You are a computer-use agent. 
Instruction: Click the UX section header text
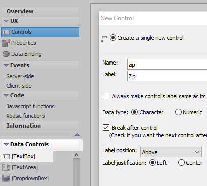14,21
